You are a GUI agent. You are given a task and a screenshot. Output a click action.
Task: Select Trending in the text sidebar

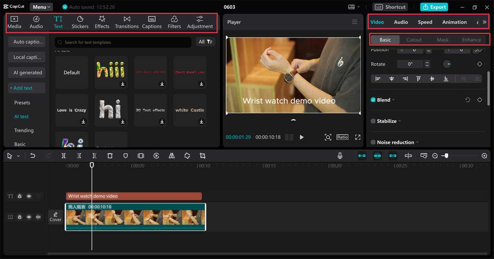point(24,130)
